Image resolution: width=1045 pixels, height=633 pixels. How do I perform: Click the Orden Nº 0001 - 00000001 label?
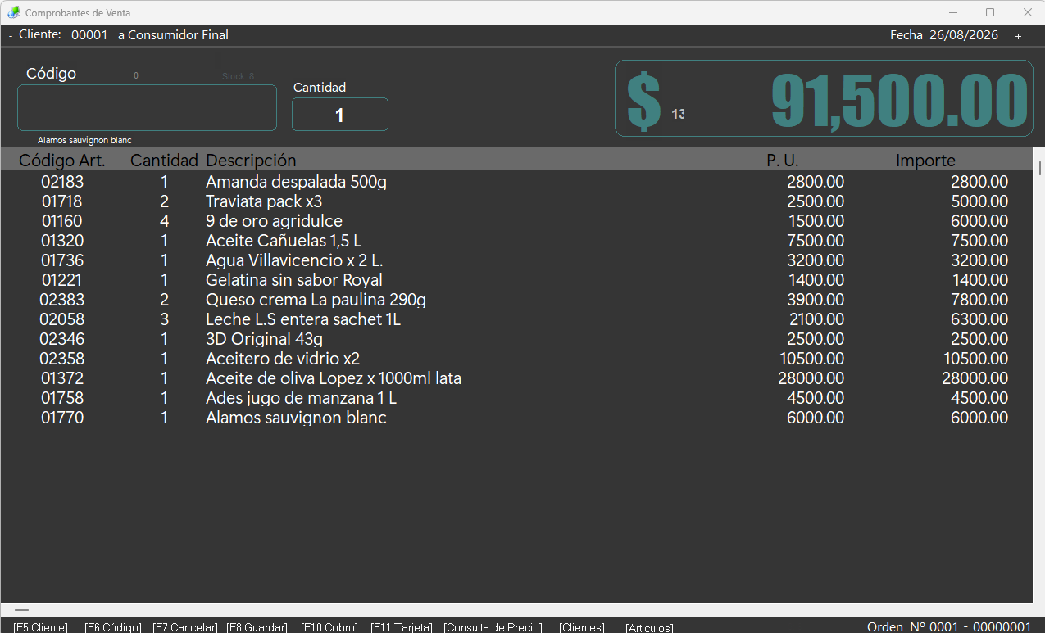(949, 626)
